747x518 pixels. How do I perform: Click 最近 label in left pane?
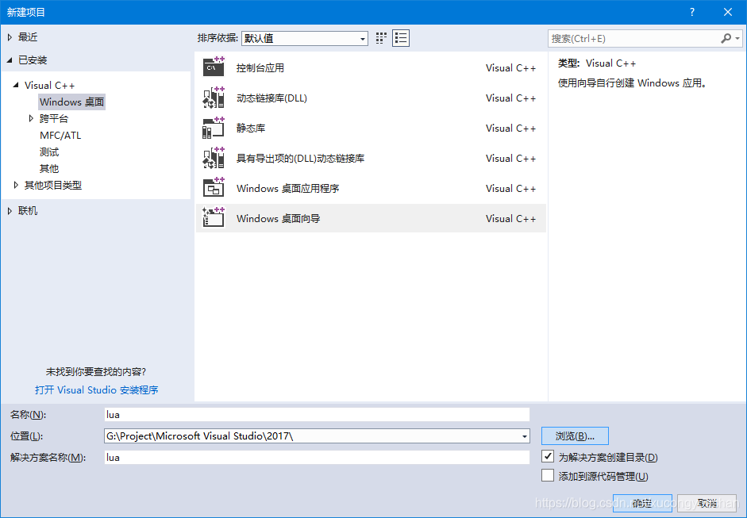(28, 37)
